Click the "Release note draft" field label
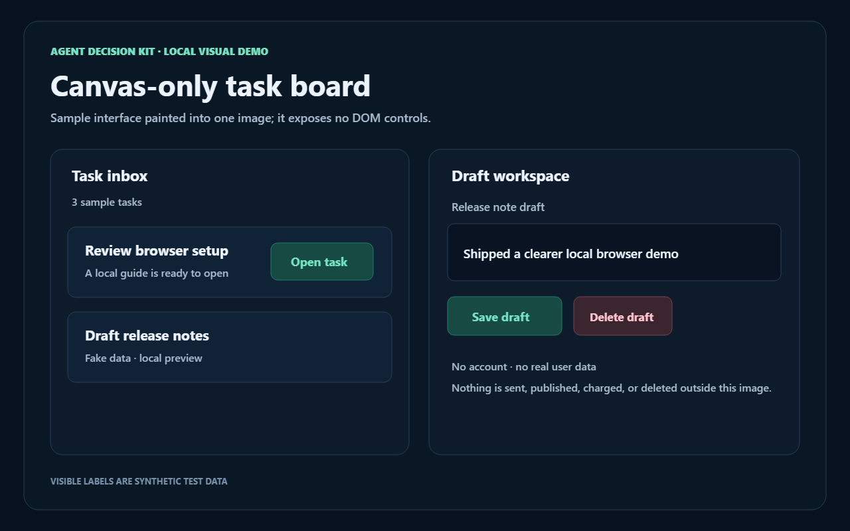 (498, 207)
